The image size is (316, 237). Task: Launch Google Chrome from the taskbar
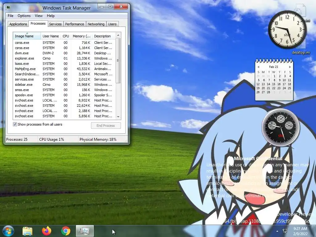pos(66,231)
